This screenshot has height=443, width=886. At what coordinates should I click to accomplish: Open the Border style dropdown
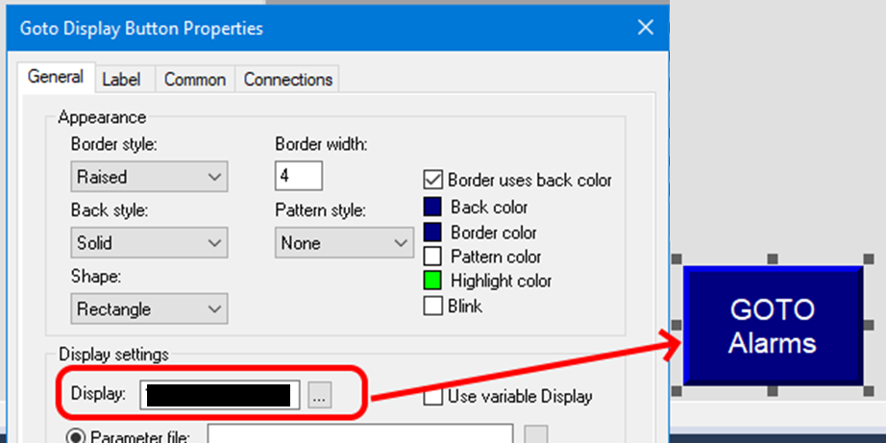point(150,177)
